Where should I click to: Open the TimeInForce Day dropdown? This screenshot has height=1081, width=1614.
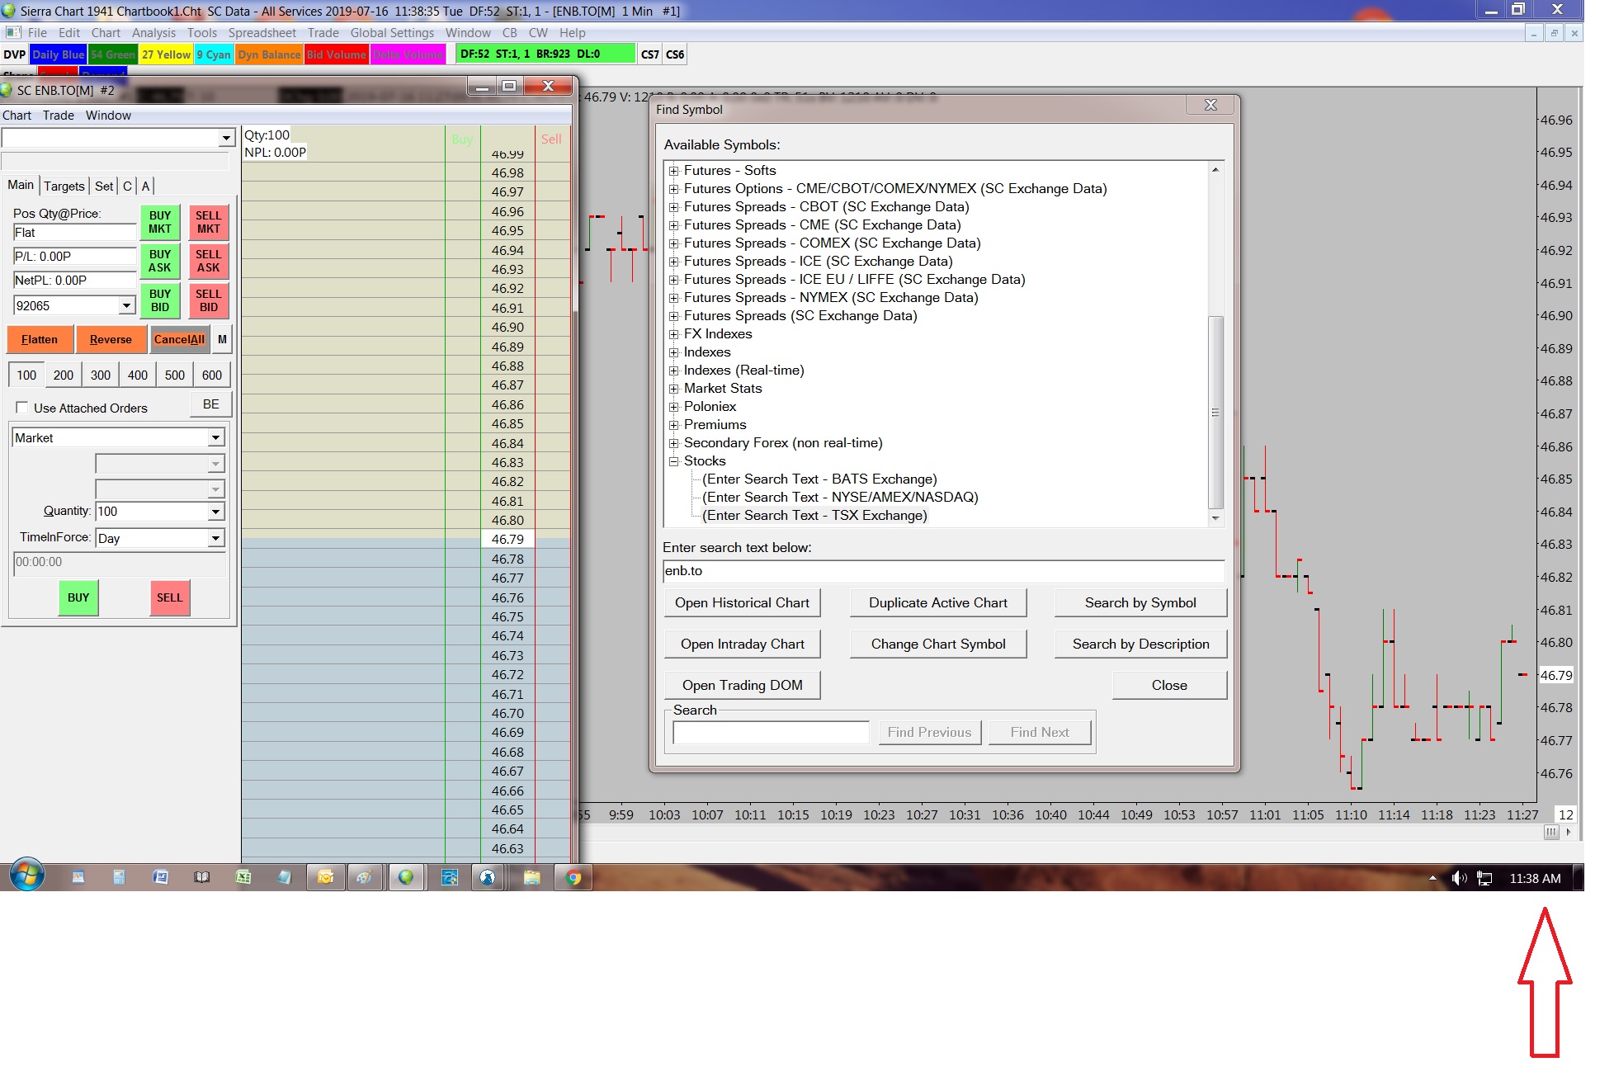(215, 539)
